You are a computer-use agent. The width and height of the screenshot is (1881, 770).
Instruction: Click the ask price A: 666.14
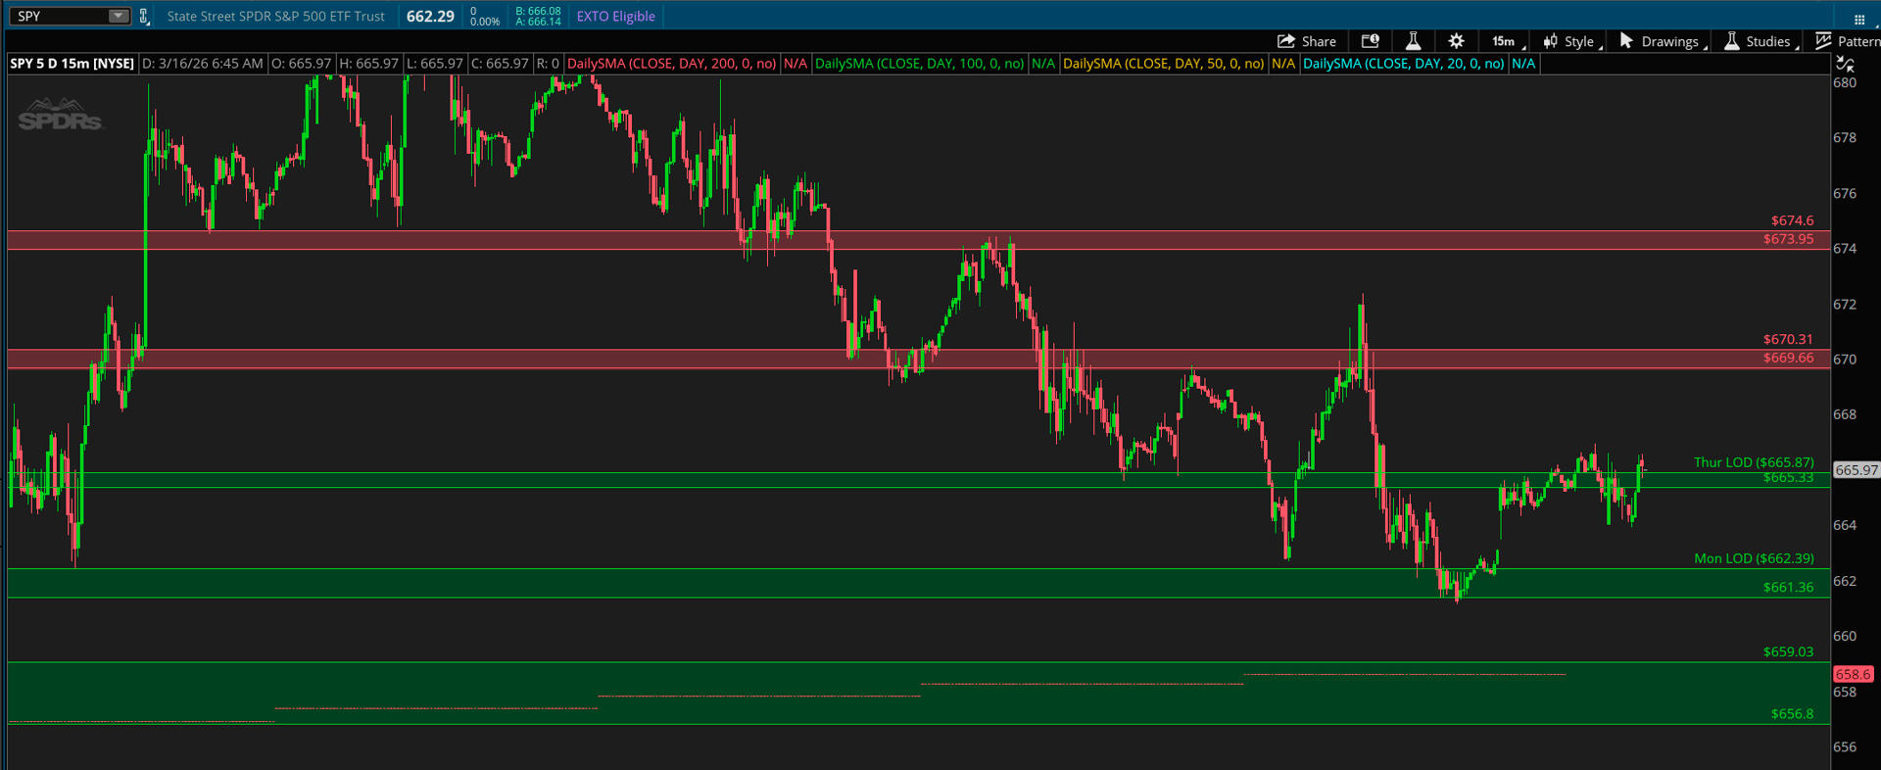pyautogui.click(x=539, y=22)
